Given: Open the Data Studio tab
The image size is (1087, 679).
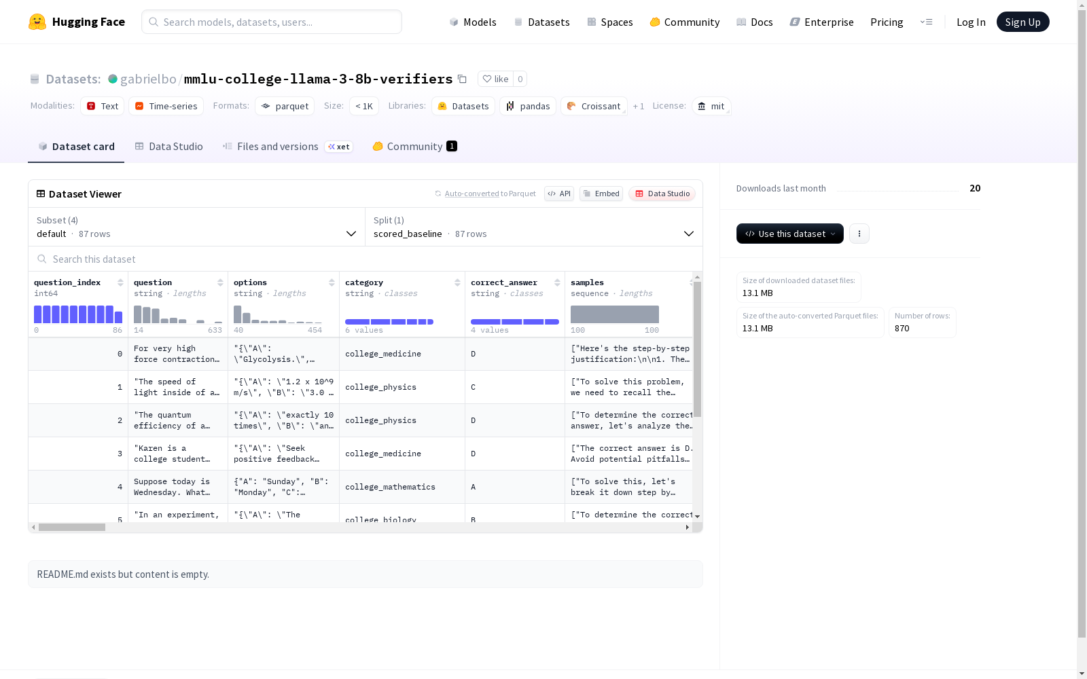Looking at the screenshot, I should click(168, 147).
